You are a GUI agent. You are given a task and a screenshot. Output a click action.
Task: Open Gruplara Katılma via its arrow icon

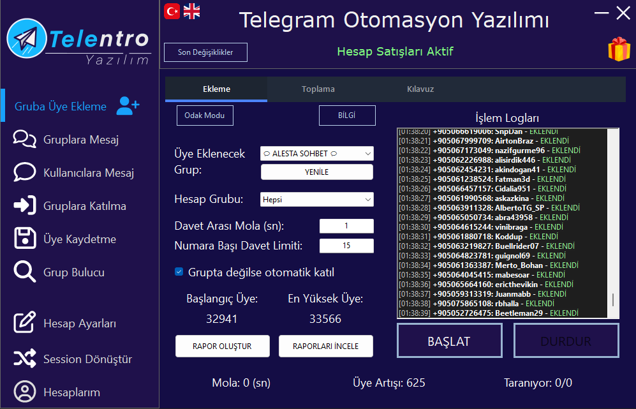25,206
